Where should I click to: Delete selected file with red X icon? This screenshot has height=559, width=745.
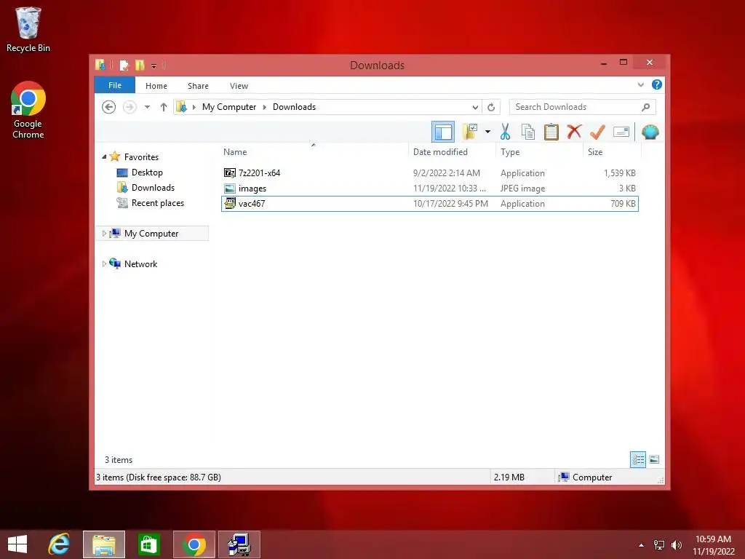pos(574,131)
